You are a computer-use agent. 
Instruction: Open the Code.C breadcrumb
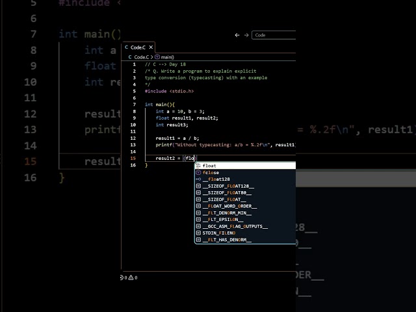(x=142, y=57)
